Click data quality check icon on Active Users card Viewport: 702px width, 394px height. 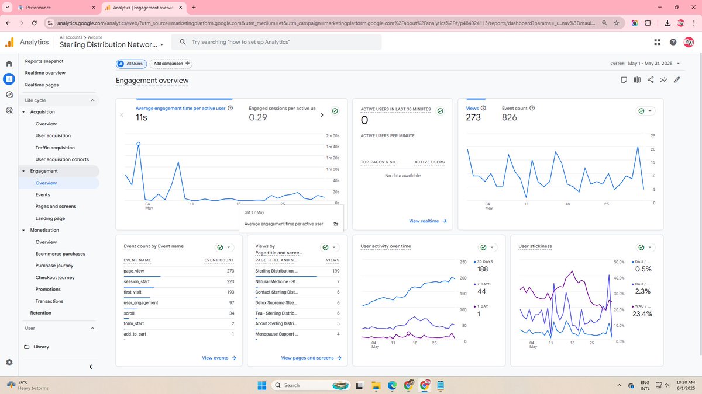point(440,111)
